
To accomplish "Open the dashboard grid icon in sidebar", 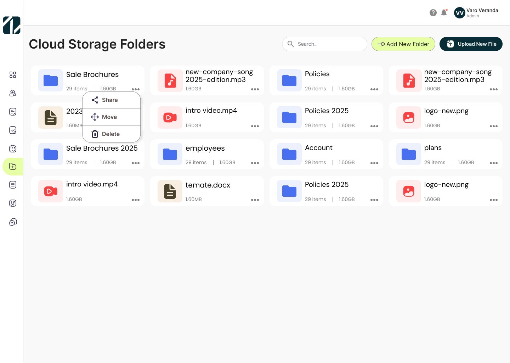I will 13,75.
